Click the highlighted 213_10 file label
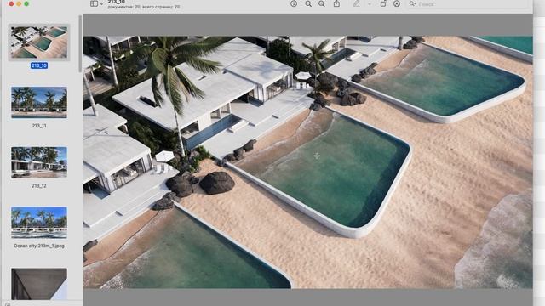 click(39, 65)
